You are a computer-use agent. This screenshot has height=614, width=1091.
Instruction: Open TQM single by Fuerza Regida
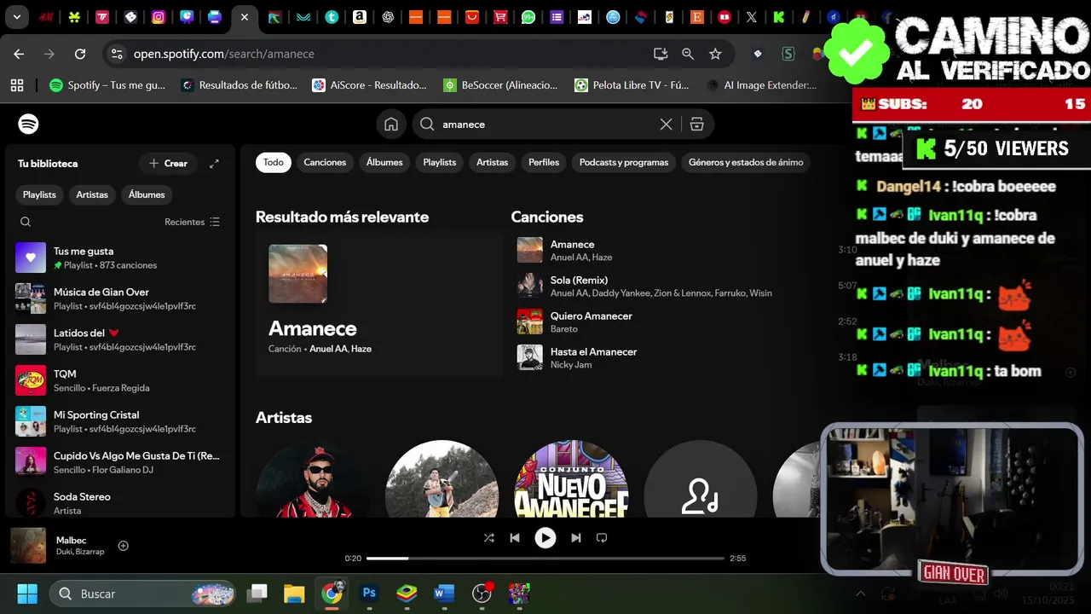[x=119, y=380]
